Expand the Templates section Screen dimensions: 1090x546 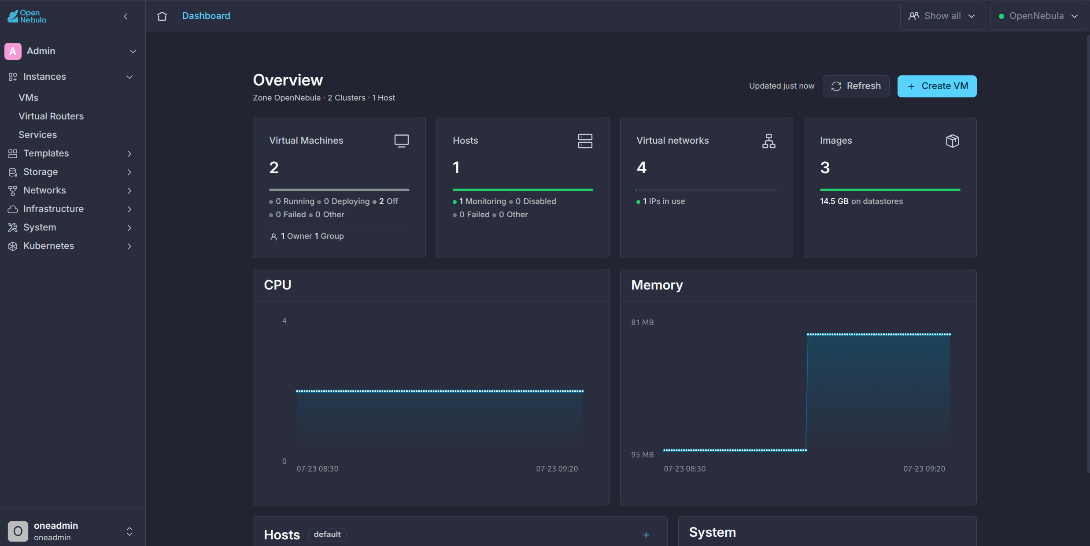129,154
